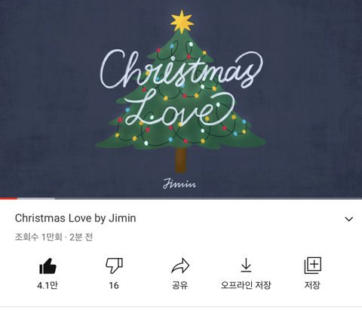
Task: Click the Jimin signature in the video
Action: pyautogui.click(x=179, y=183)
